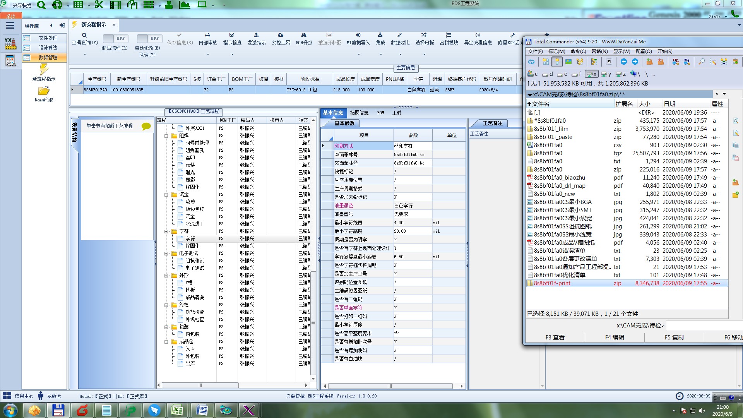The image size is (743, 418).
Task: Open the Excel icon in the taskbar
Action: (177, 410)
